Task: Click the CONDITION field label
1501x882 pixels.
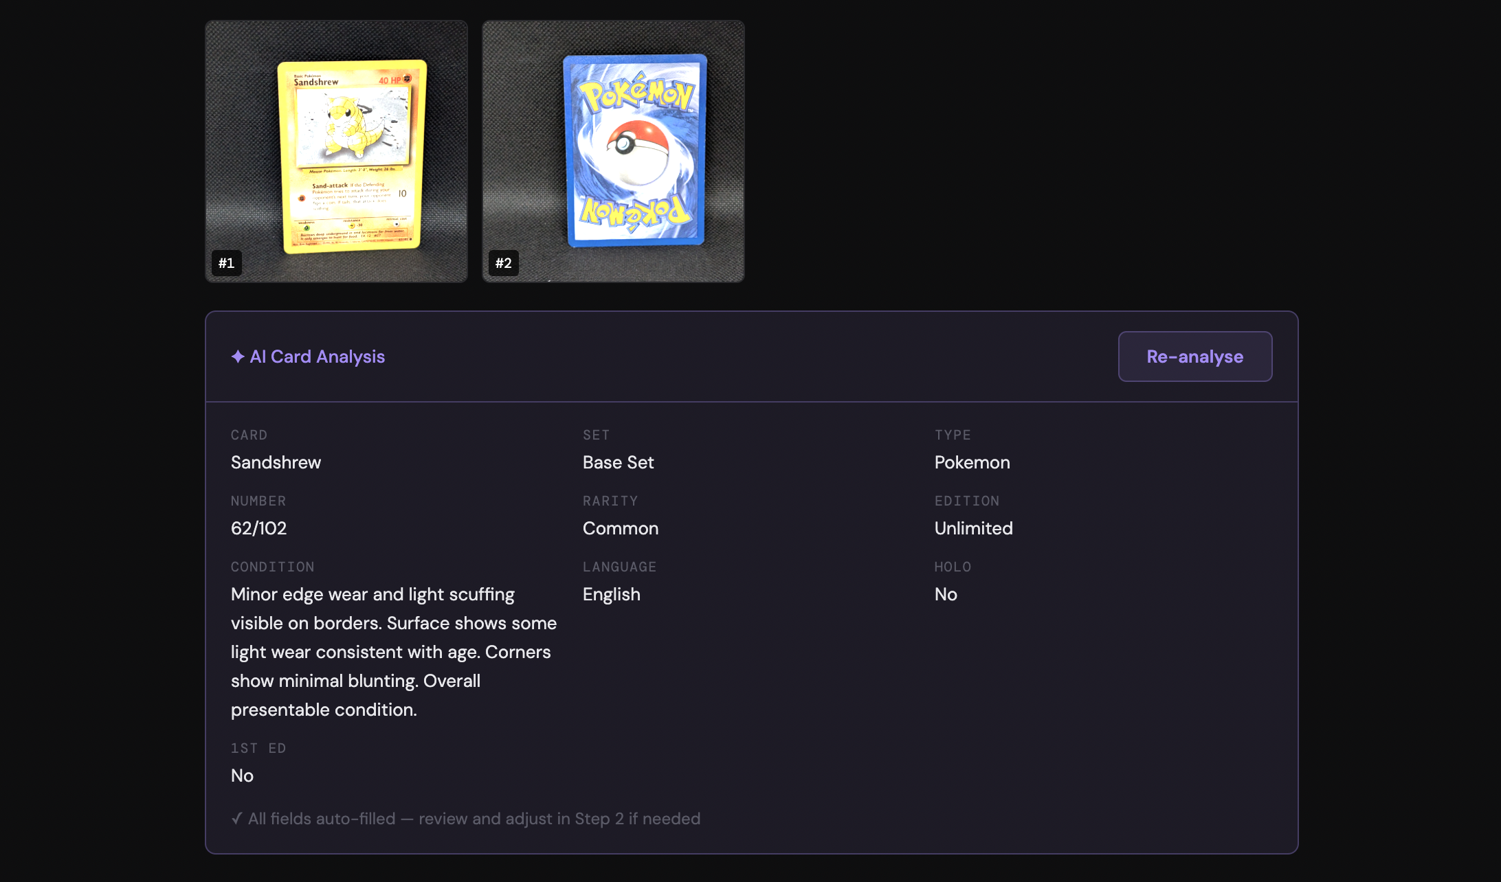Action: [x=272, y=567]
